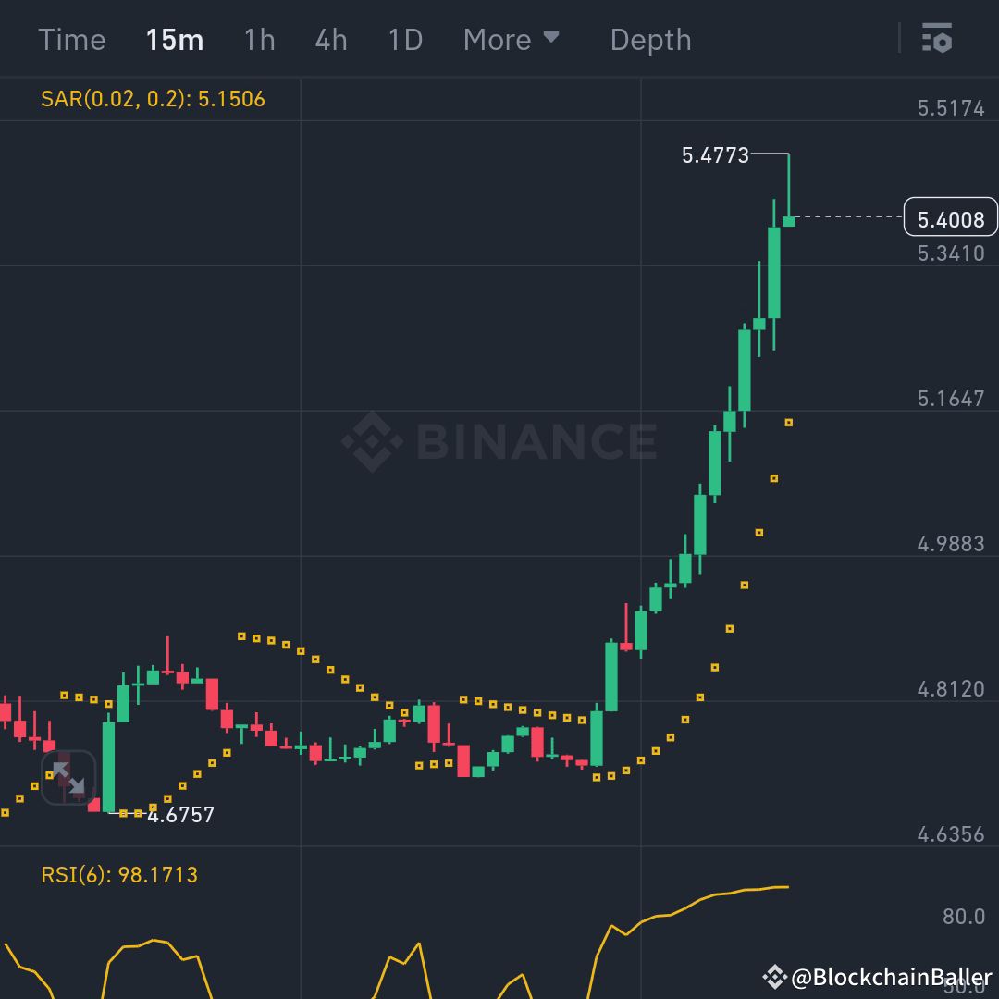Click the 4.6356 price axis label
999x999 pixels.
[x=951, y=834]
